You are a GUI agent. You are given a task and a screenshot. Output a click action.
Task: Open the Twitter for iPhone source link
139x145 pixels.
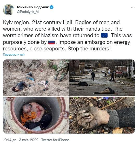(x=55, y=140)
